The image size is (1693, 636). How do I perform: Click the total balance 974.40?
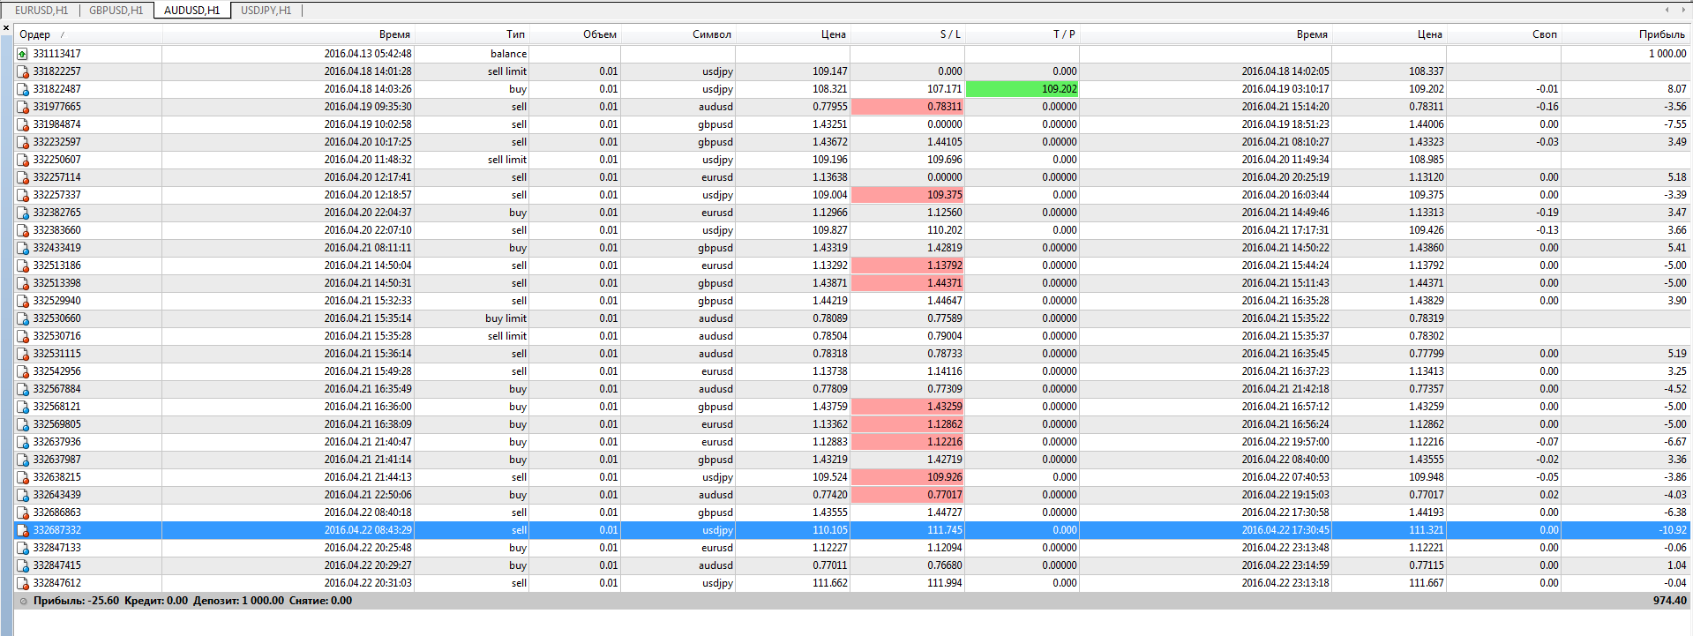pyautogui.click(x=1670, y=601)
